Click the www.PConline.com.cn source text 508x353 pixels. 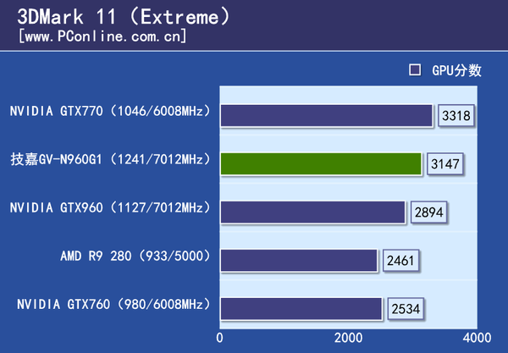pos(102,36)
